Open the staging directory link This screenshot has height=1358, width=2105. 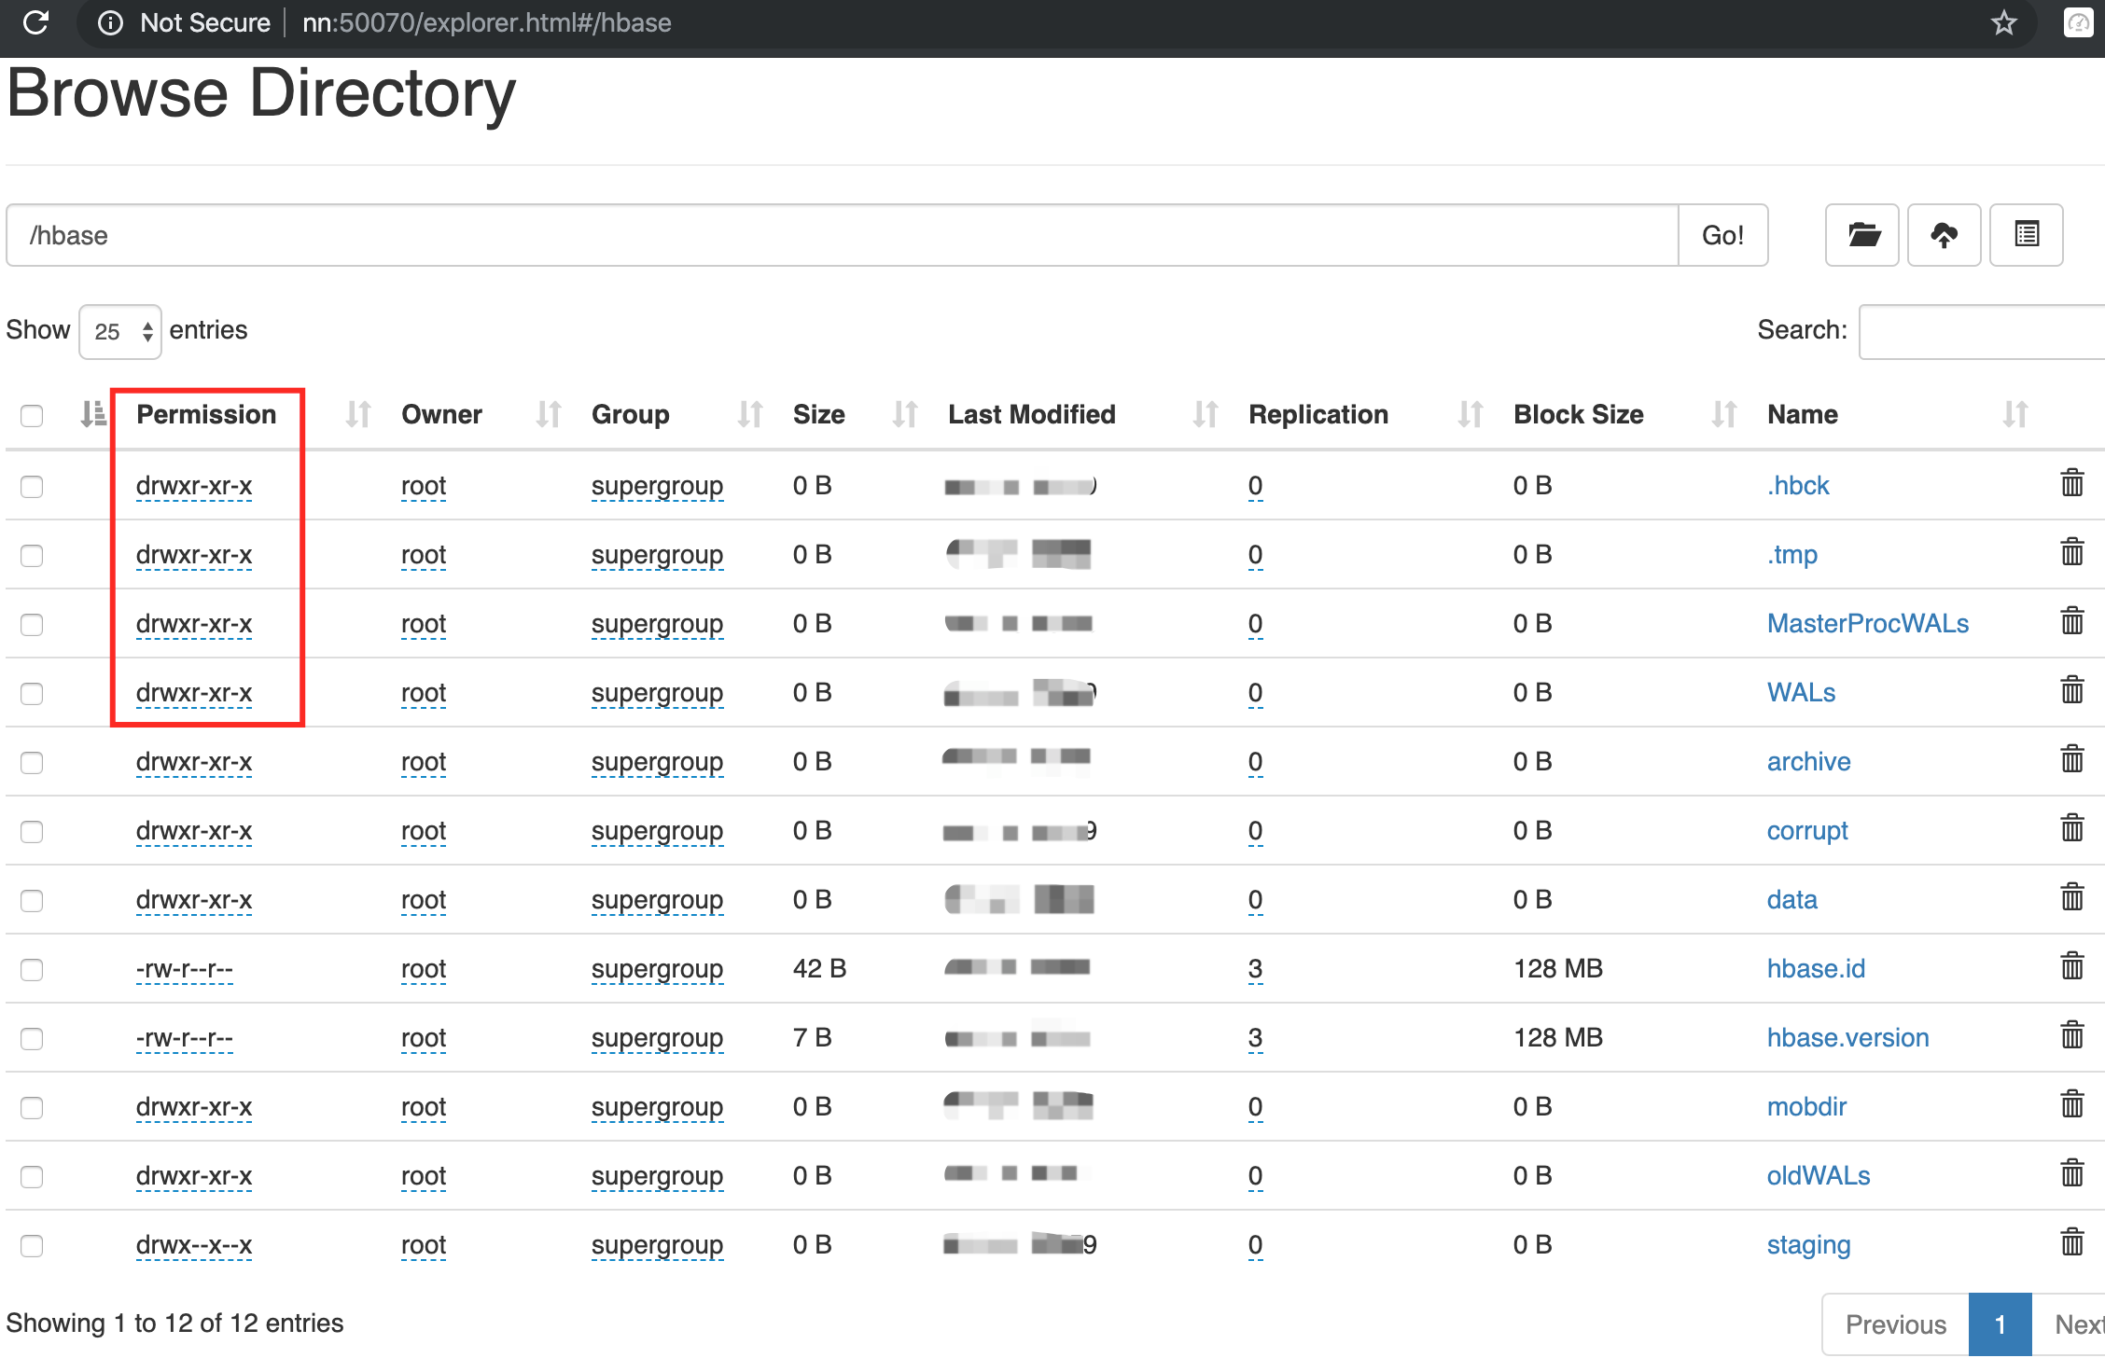pyautogui.click(x=1808, y=1245)
